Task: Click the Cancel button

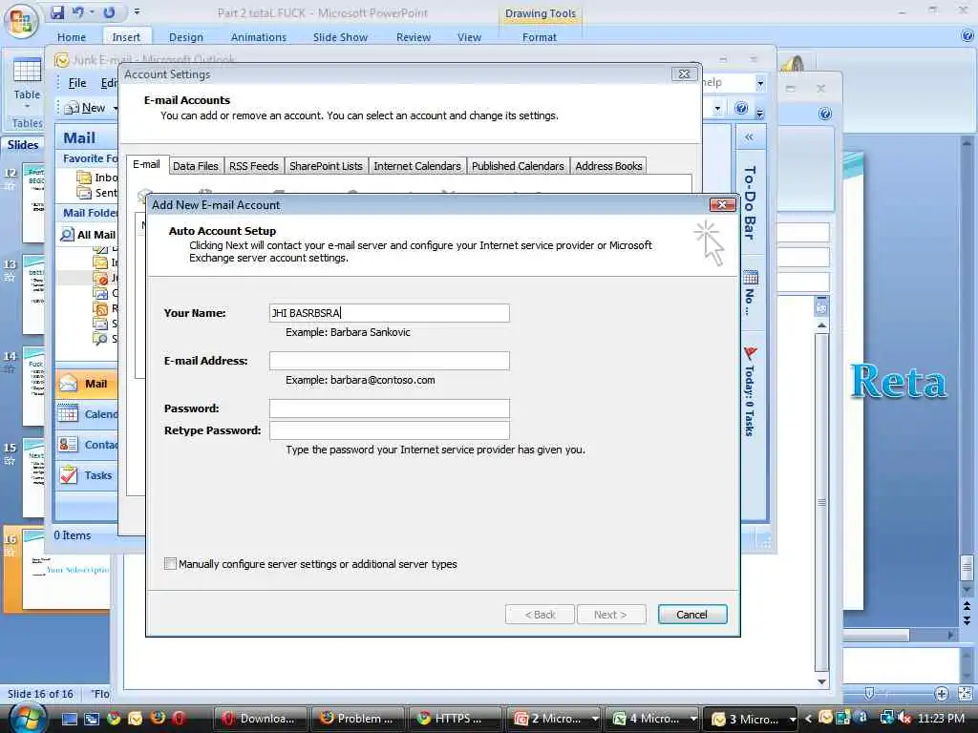Action: (x=692, y=615)
